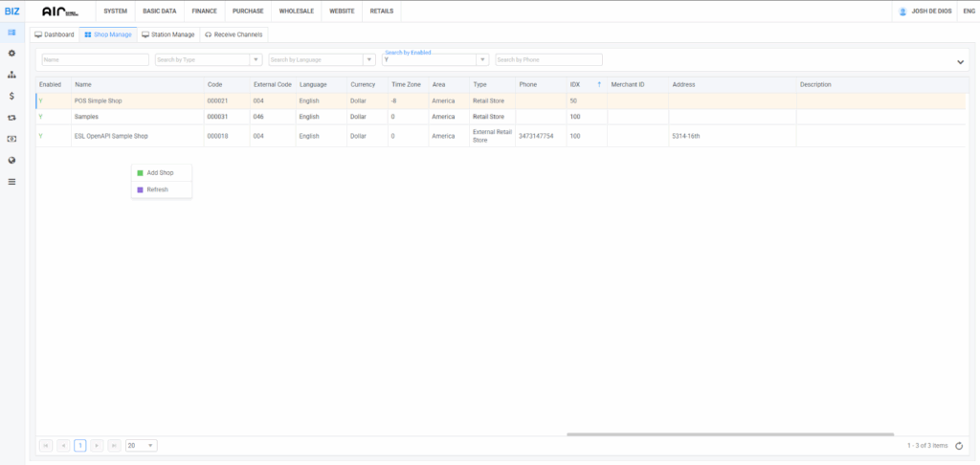
Task: Open the Search by Language dropdown
Action: tap(322, 59)
